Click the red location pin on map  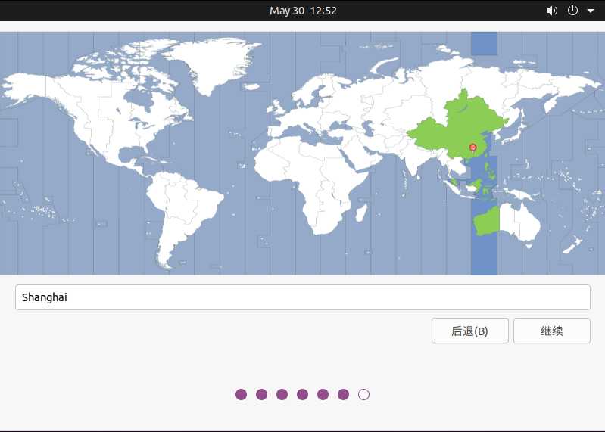pyautogui.click(x=472, y=148)
